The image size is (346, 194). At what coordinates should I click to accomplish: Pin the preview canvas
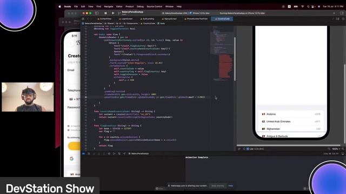click(x=239, y=149)
